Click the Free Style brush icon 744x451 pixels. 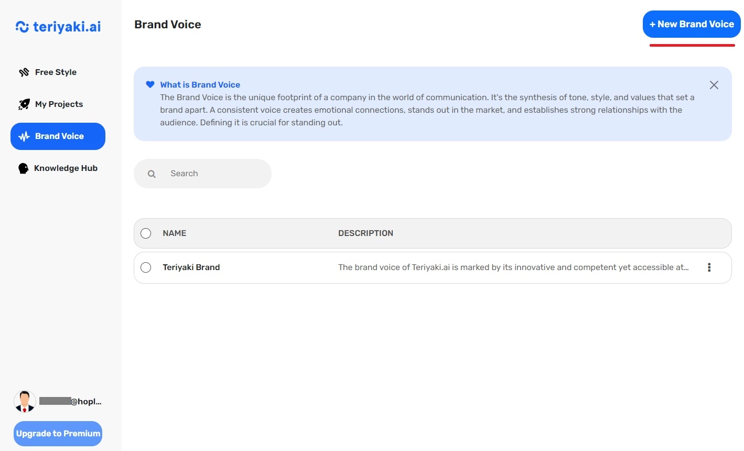24,72
